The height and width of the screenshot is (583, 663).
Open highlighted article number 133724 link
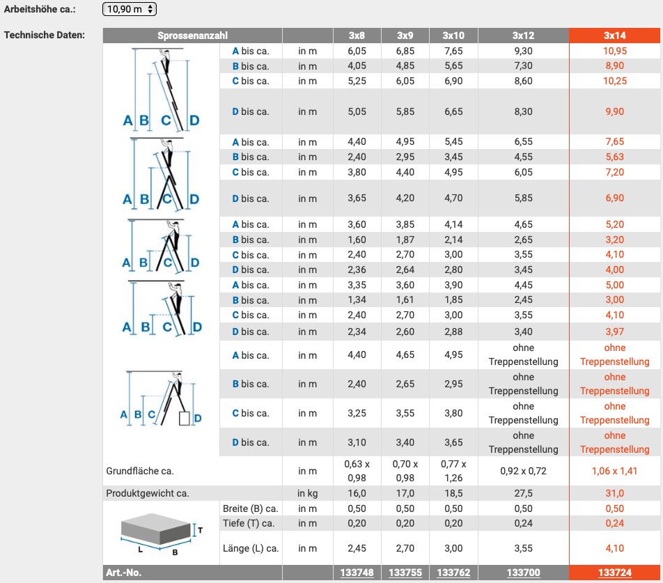[615, 573]
